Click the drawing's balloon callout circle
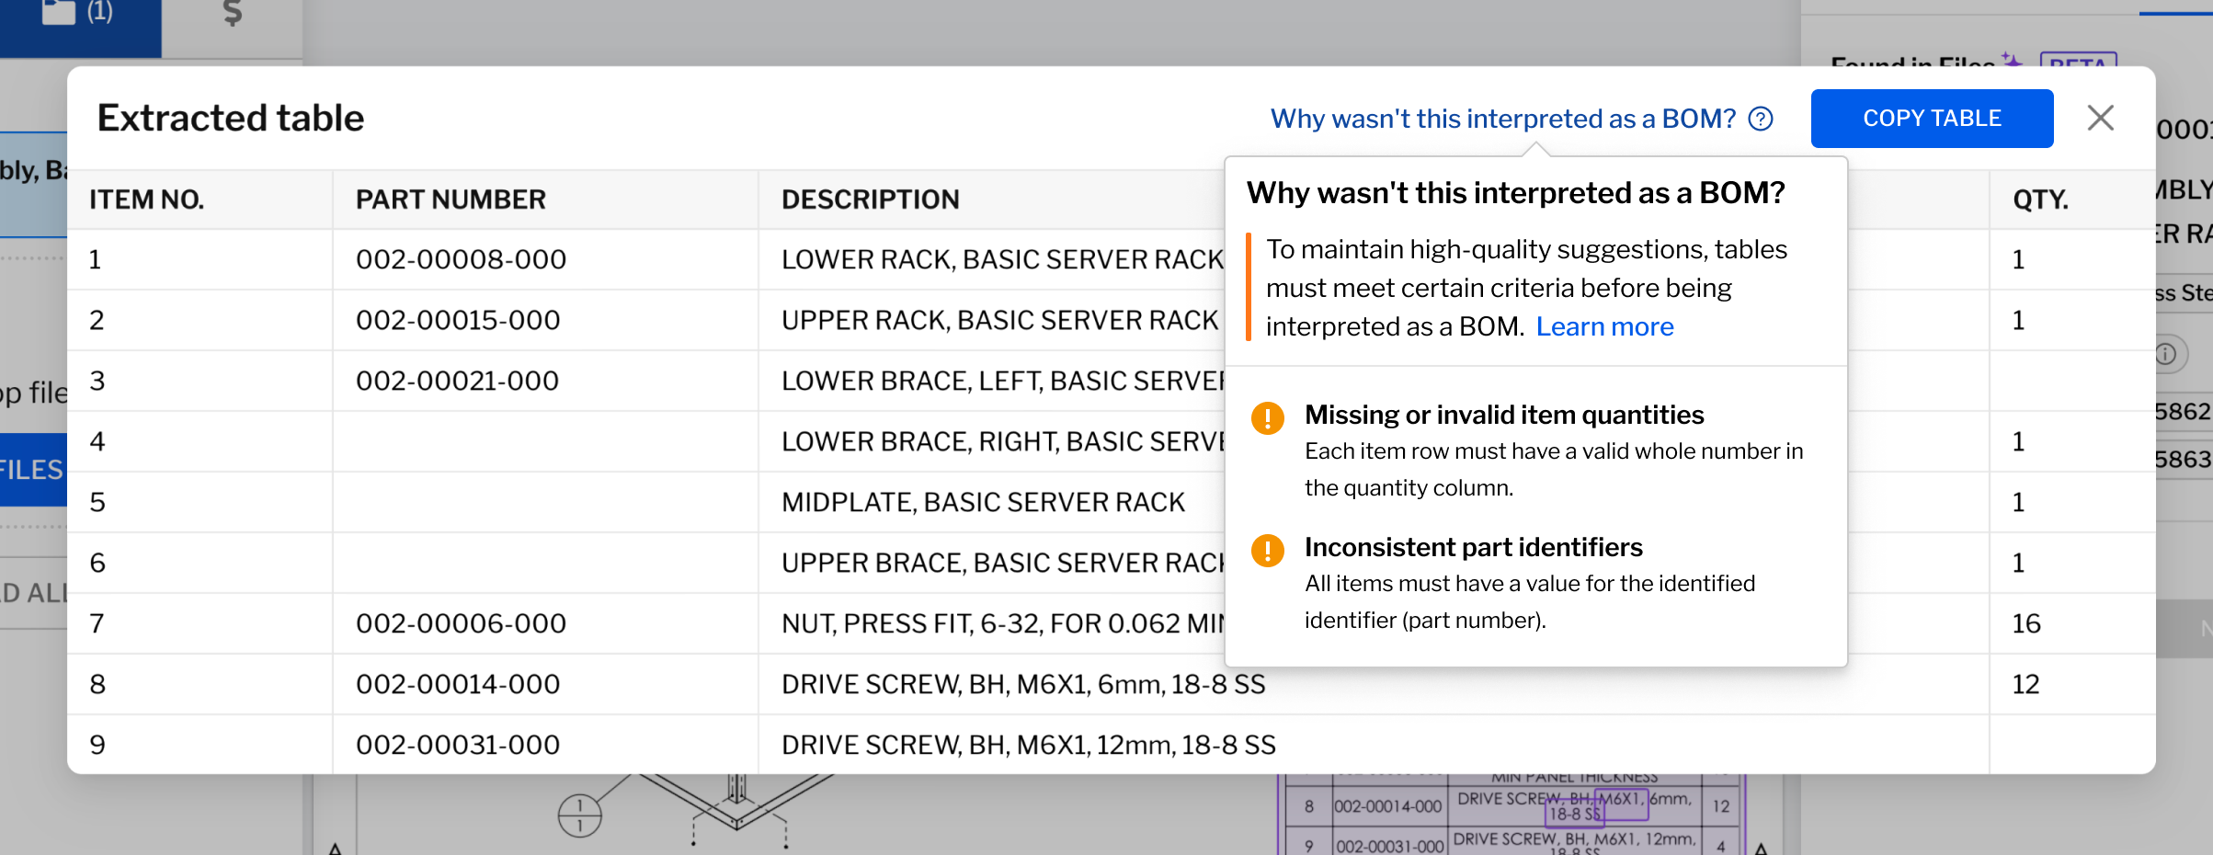The width and height of the screenshot is (2213, 855). [x=579, y=815]
